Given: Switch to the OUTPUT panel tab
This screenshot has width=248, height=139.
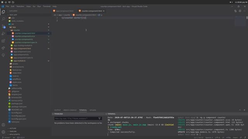Looking at the screenshot, I should coord(57,110).
